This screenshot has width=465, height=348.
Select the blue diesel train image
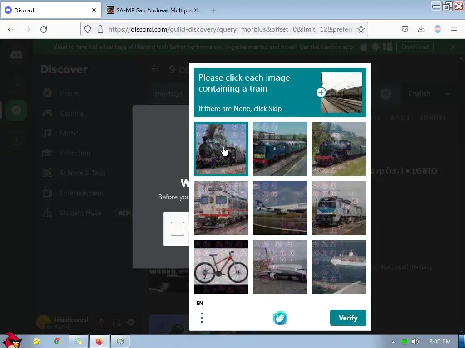pyautogui.click(x=280, y=149)
